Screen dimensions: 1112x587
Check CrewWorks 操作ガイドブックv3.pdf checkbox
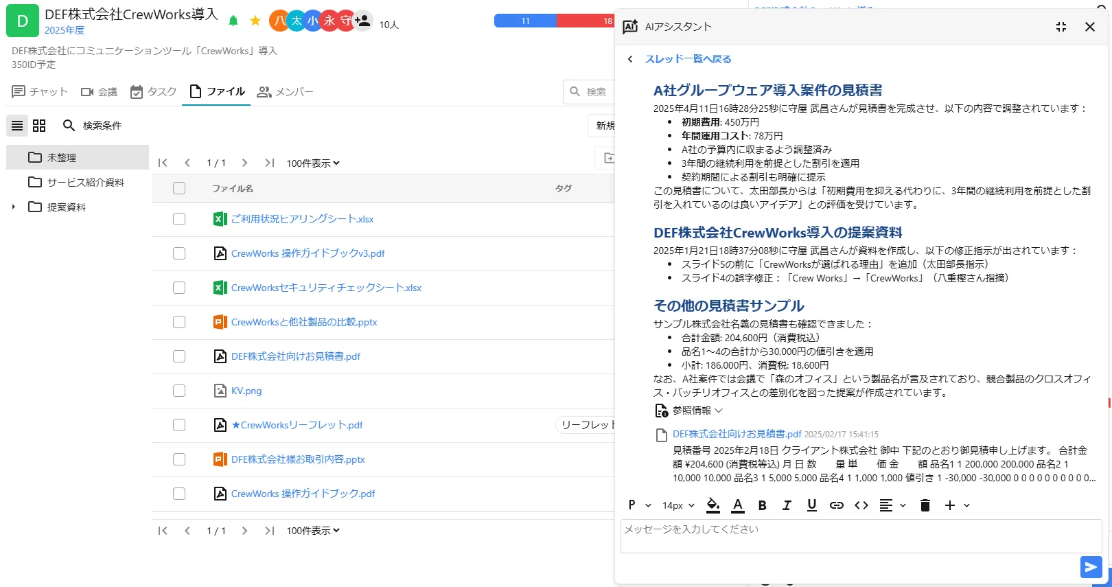[x=179, y=253]
